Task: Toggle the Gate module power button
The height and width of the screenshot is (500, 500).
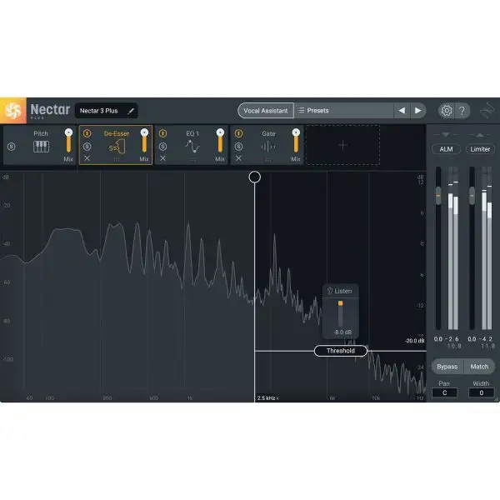Action: click(x=238, y=133)
